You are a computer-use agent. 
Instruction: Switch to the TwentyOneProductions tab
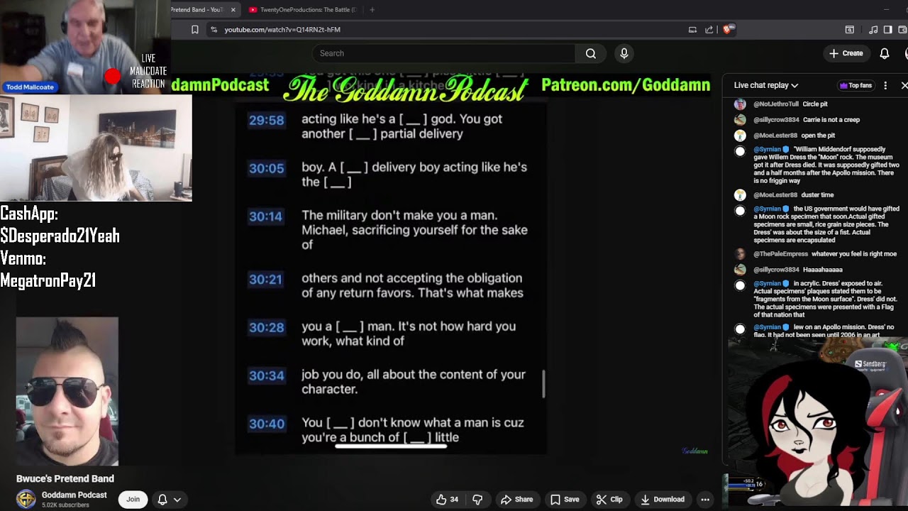click(302, 10)
